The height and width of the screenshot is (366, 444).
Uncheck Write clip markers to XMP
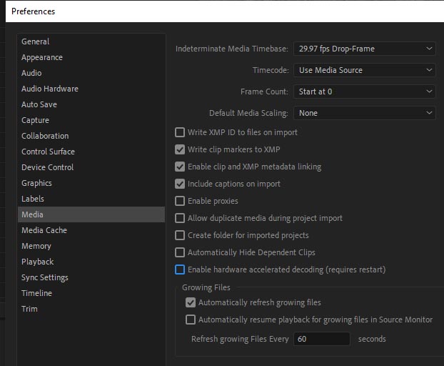[x=180, y=149]
